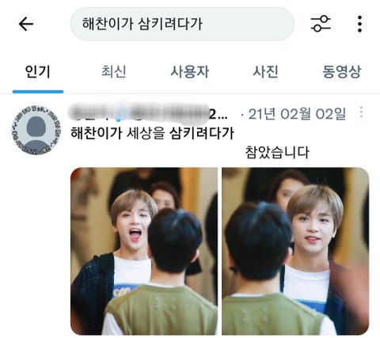Click the tweet date 21년 02월 02일
The height and width of the screenshot is (338, 380).
point(297,114)
